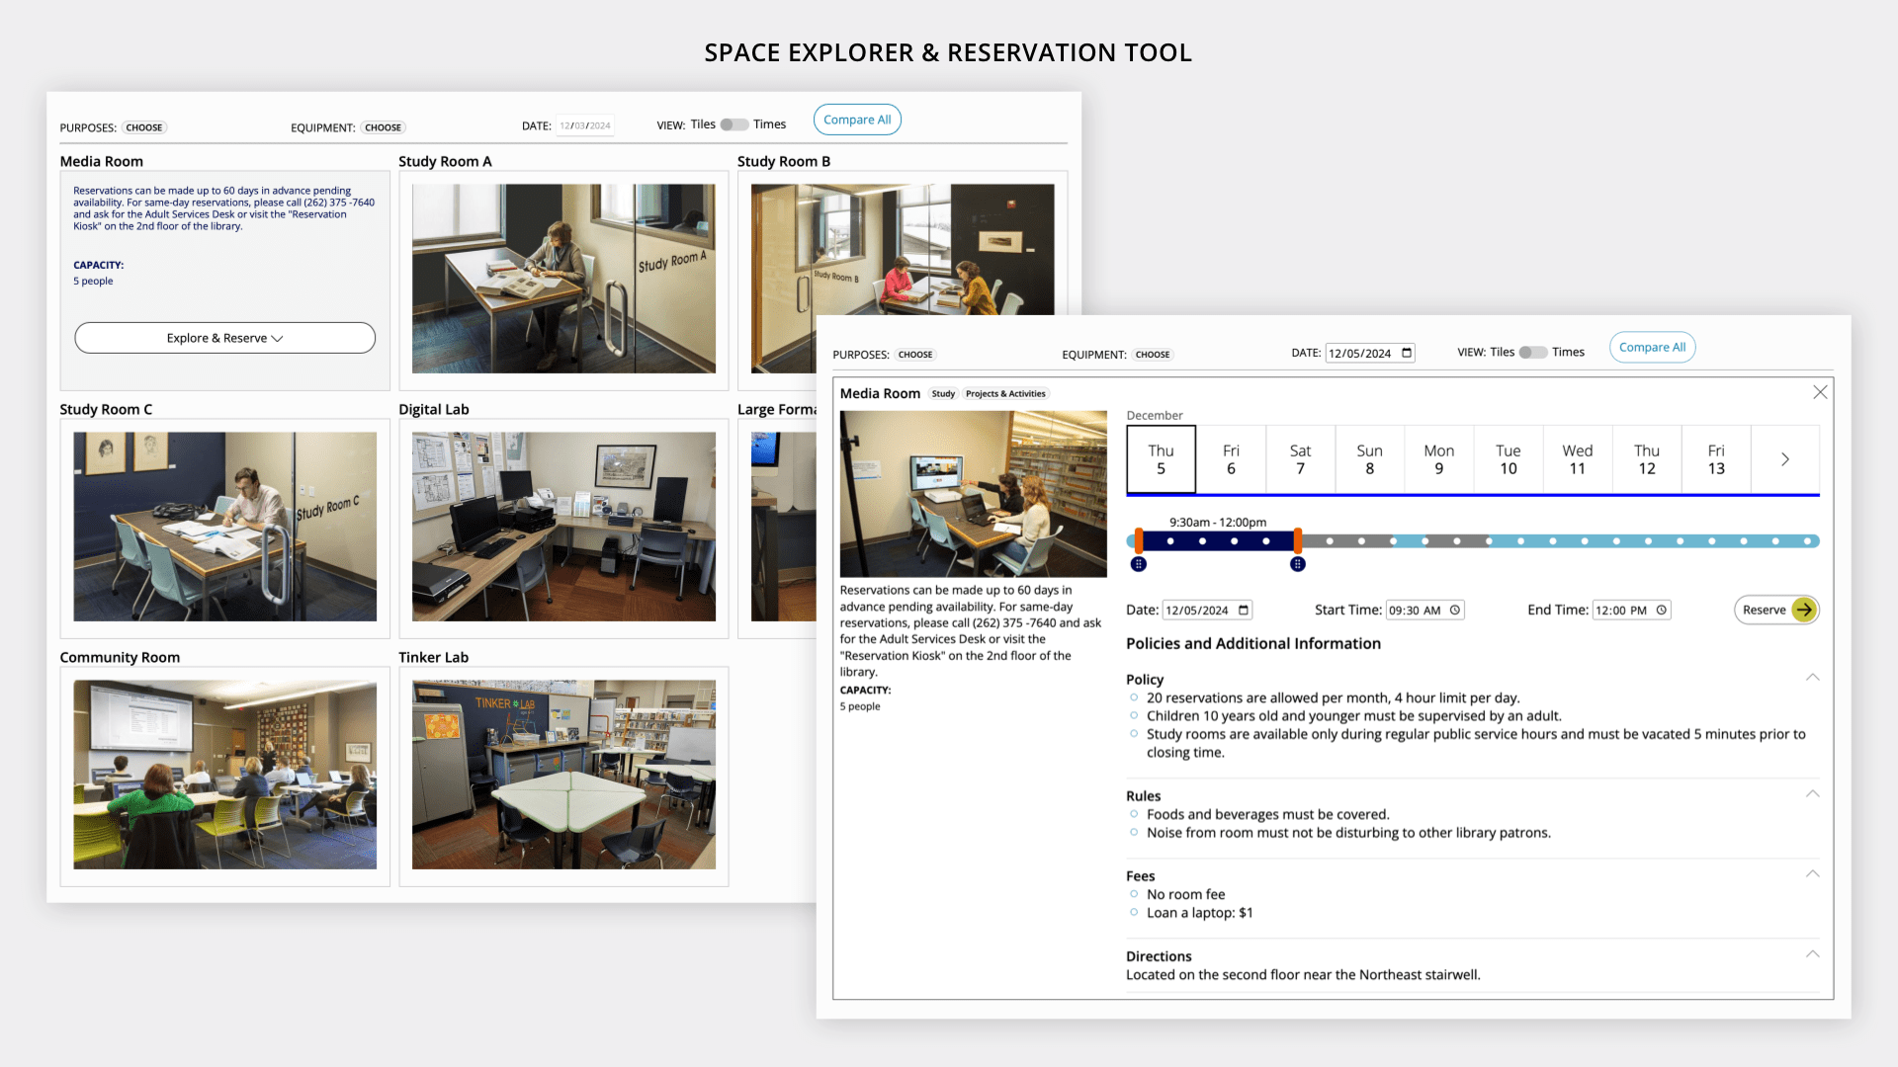Viewport: 1898px width, 1067px height.
Task: Open calendar picker in top toolbar date field
Action: pyautogui.click(x=1407, y=354)
